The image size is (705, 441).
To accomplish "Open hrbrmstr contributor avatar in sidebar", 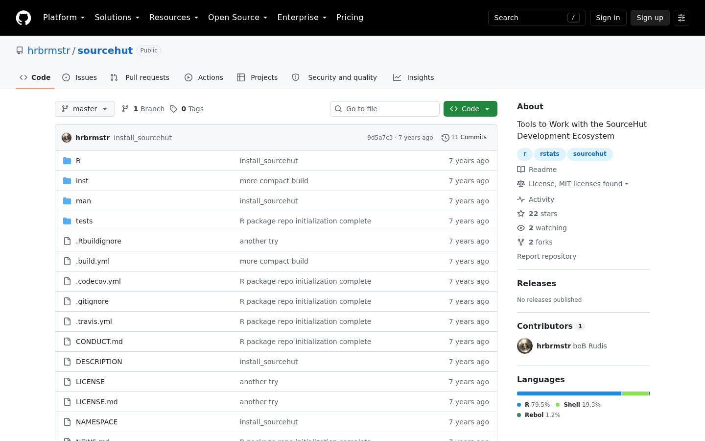I will pyautogui.click(x=525, y=346).
